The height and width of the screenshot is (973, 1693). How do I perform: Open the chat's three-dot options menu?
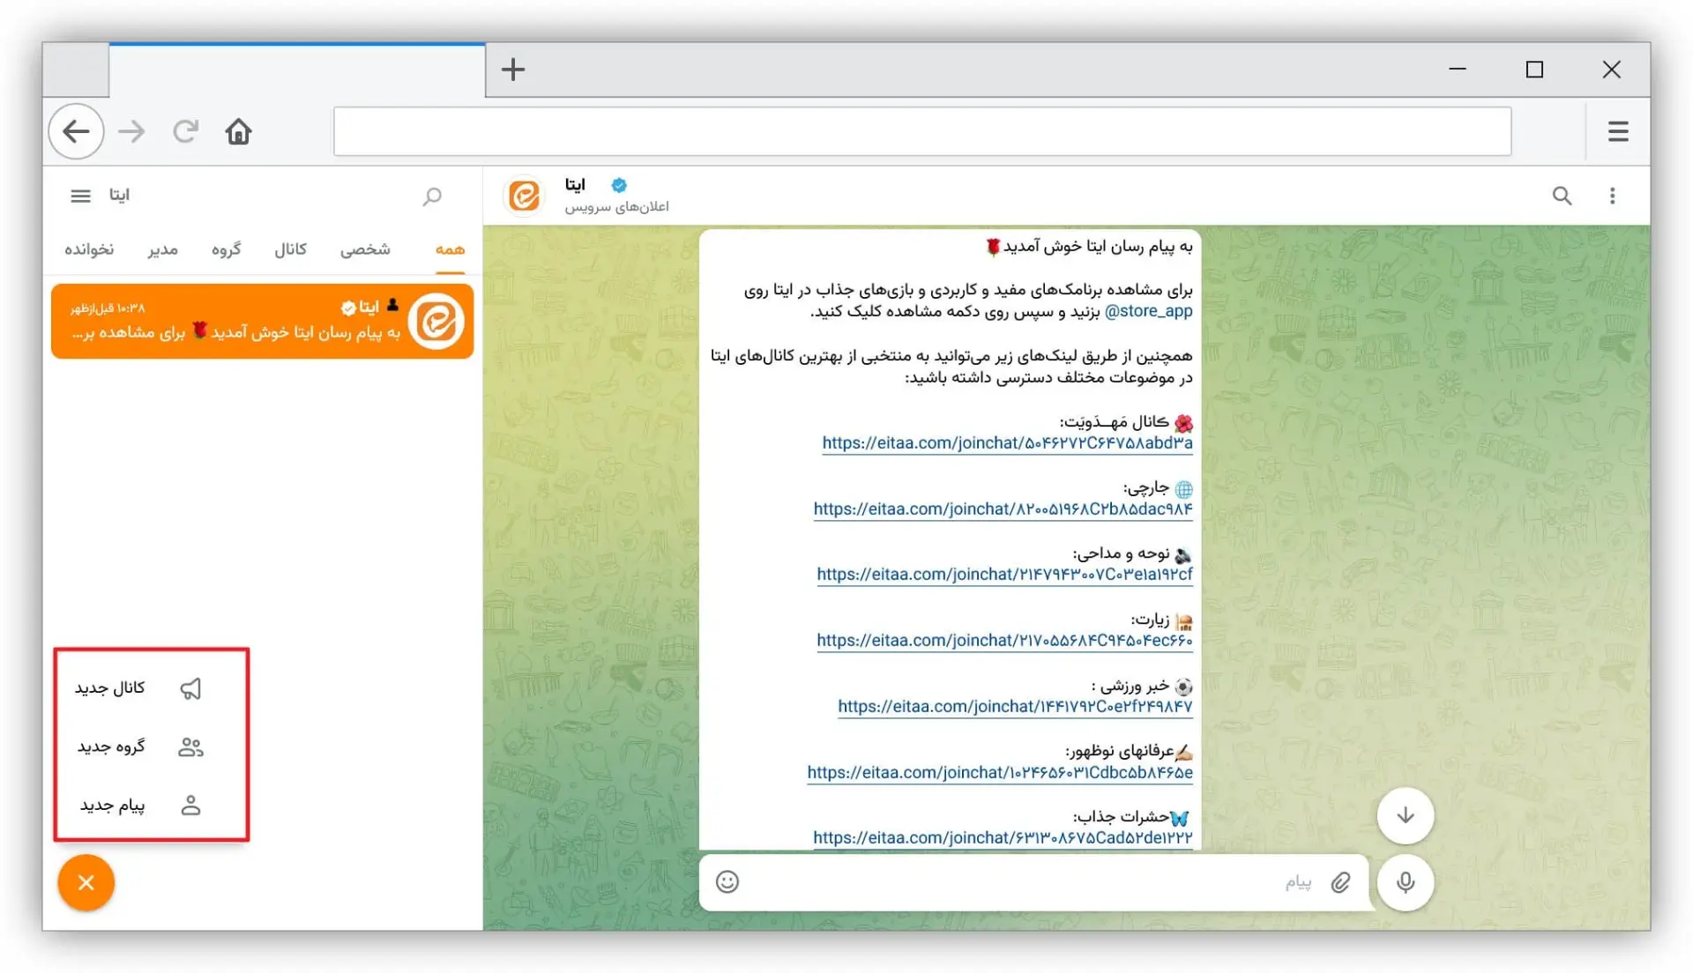tap(1612, 196)
